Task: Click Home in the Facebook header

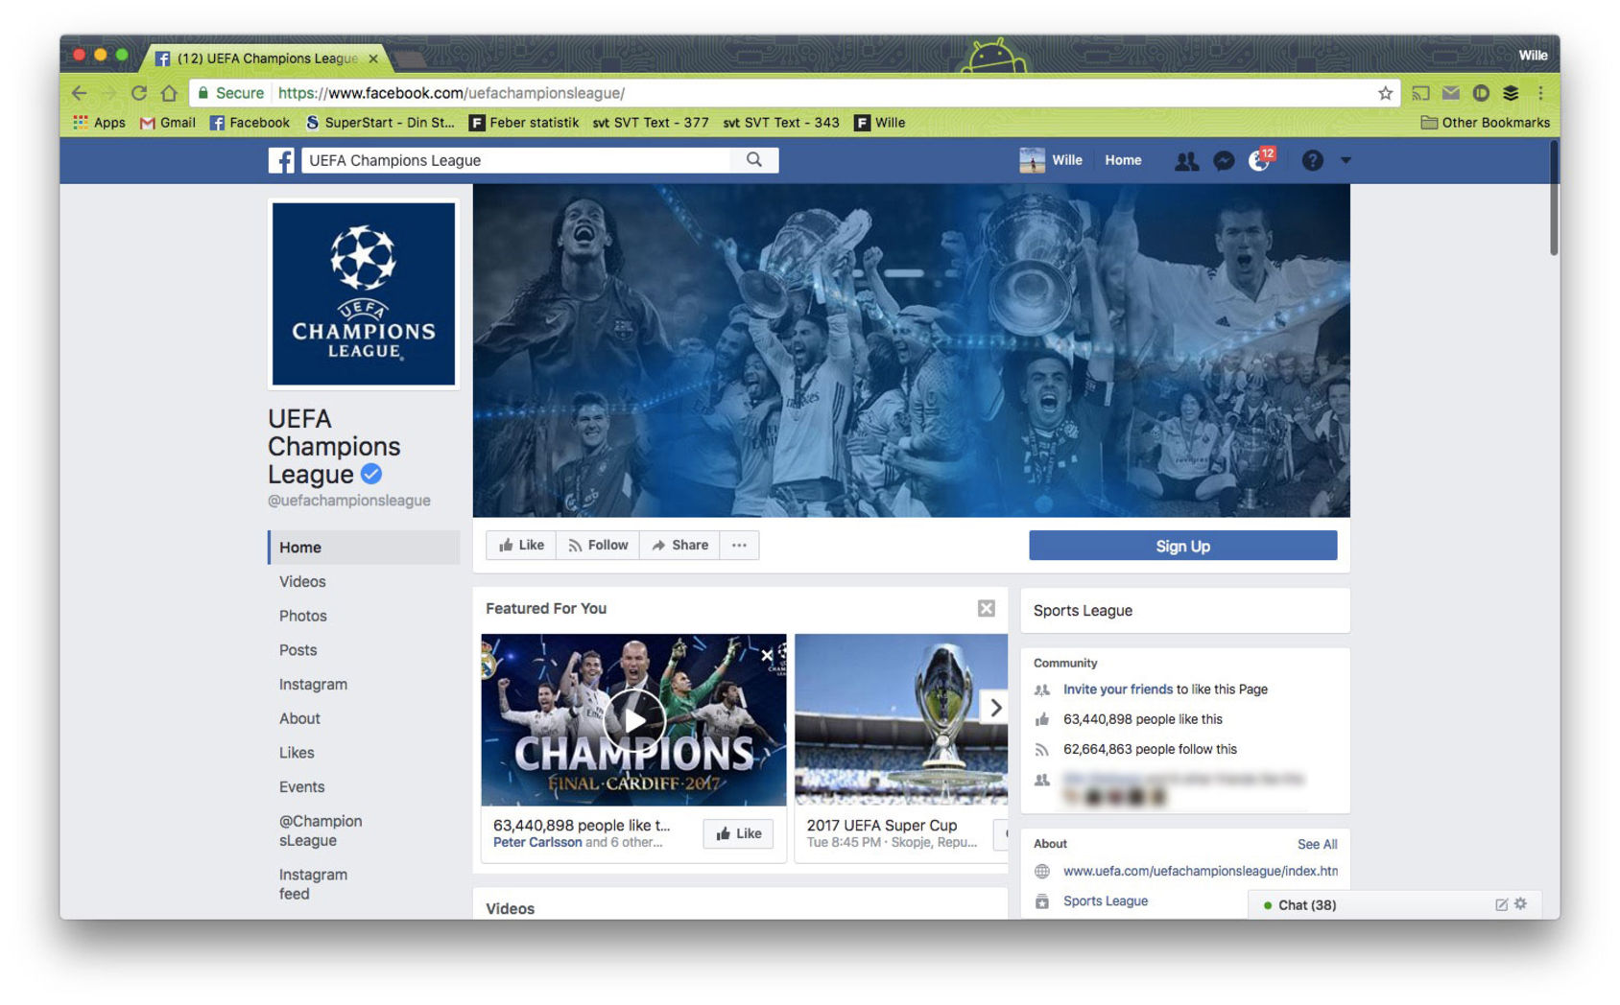Action: [1123, 160]
